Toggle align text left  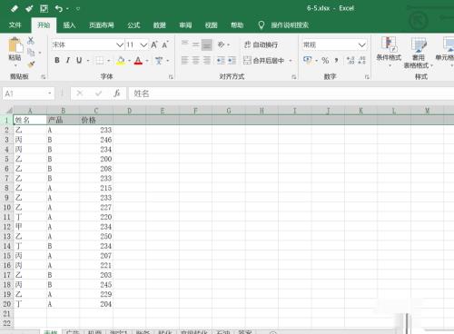184,61
